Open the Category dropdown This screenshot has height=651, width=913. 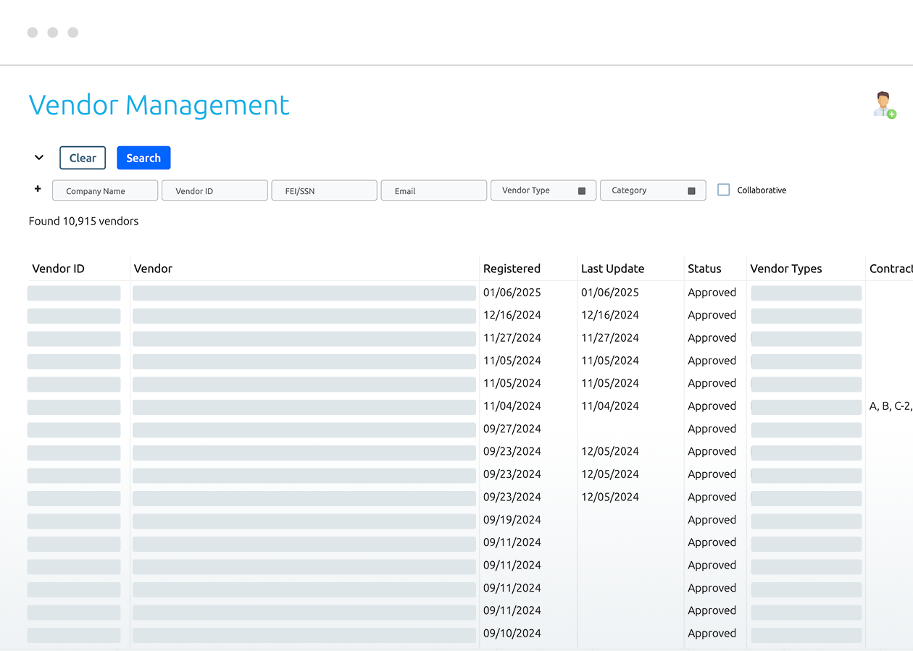point(653,190)
